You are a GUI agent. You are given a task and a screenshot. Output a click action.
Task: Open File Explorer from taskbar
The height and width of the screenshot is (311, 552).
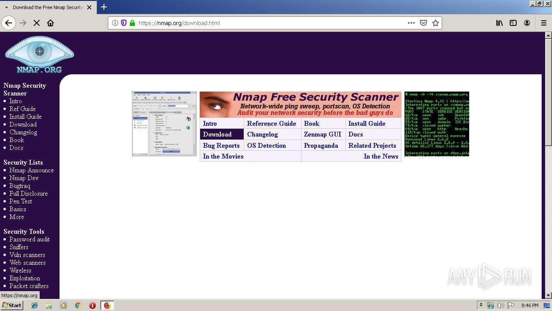[49, 305]
